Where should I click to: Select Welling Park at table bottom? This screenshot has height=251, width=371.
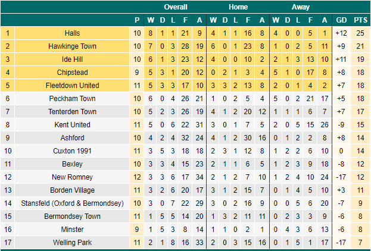(72, 243)
